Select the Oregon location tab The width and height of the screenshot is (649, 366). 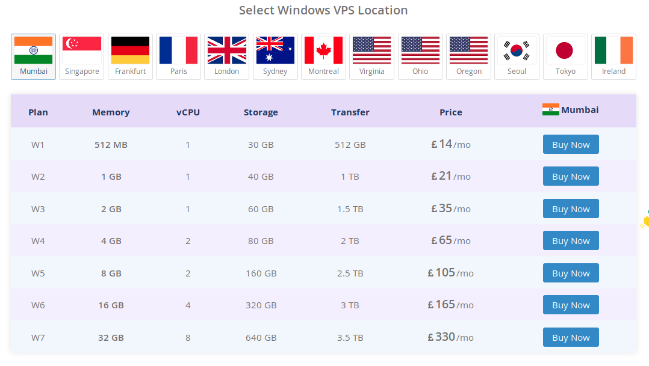468,56
